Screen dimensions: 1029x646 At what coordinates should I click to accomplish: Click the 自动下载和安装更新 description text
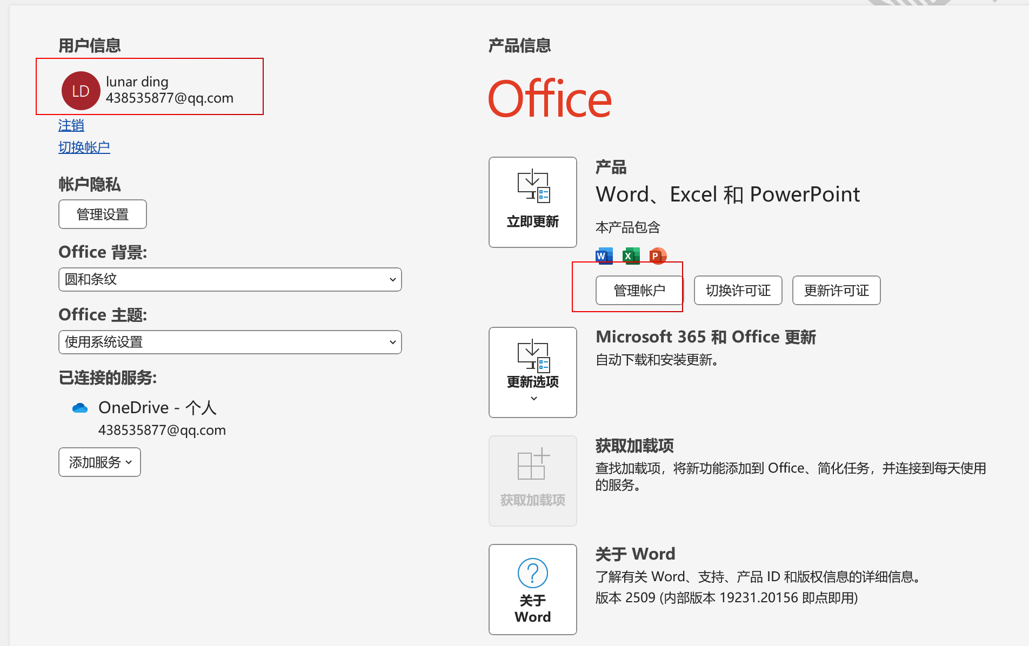(657, 360)
